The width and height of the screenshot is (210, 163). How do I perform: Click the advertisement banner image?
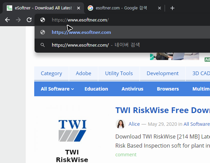click(x=174, y=56)
